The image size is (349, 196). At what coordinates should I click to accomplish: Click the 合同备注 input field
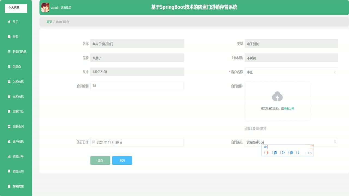[291, 142]
